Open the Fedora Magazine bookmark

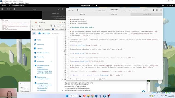[58, 29]
